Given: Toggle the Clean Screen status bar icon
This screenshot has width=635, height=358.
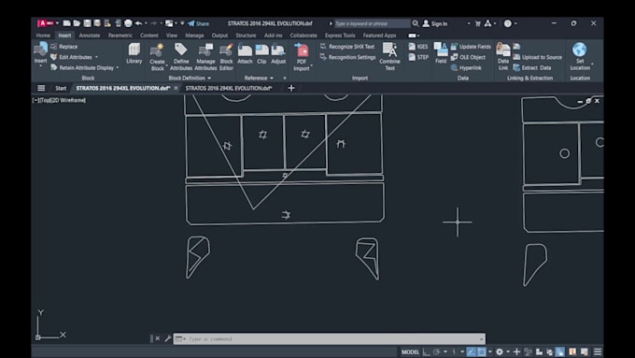Looking at the screenshot, I should pos(585,351).
